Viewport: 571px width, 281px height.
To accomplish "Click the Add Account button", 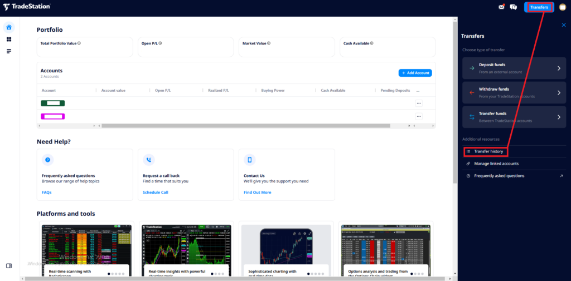I will pyautogui.click(x=415, y=73).
